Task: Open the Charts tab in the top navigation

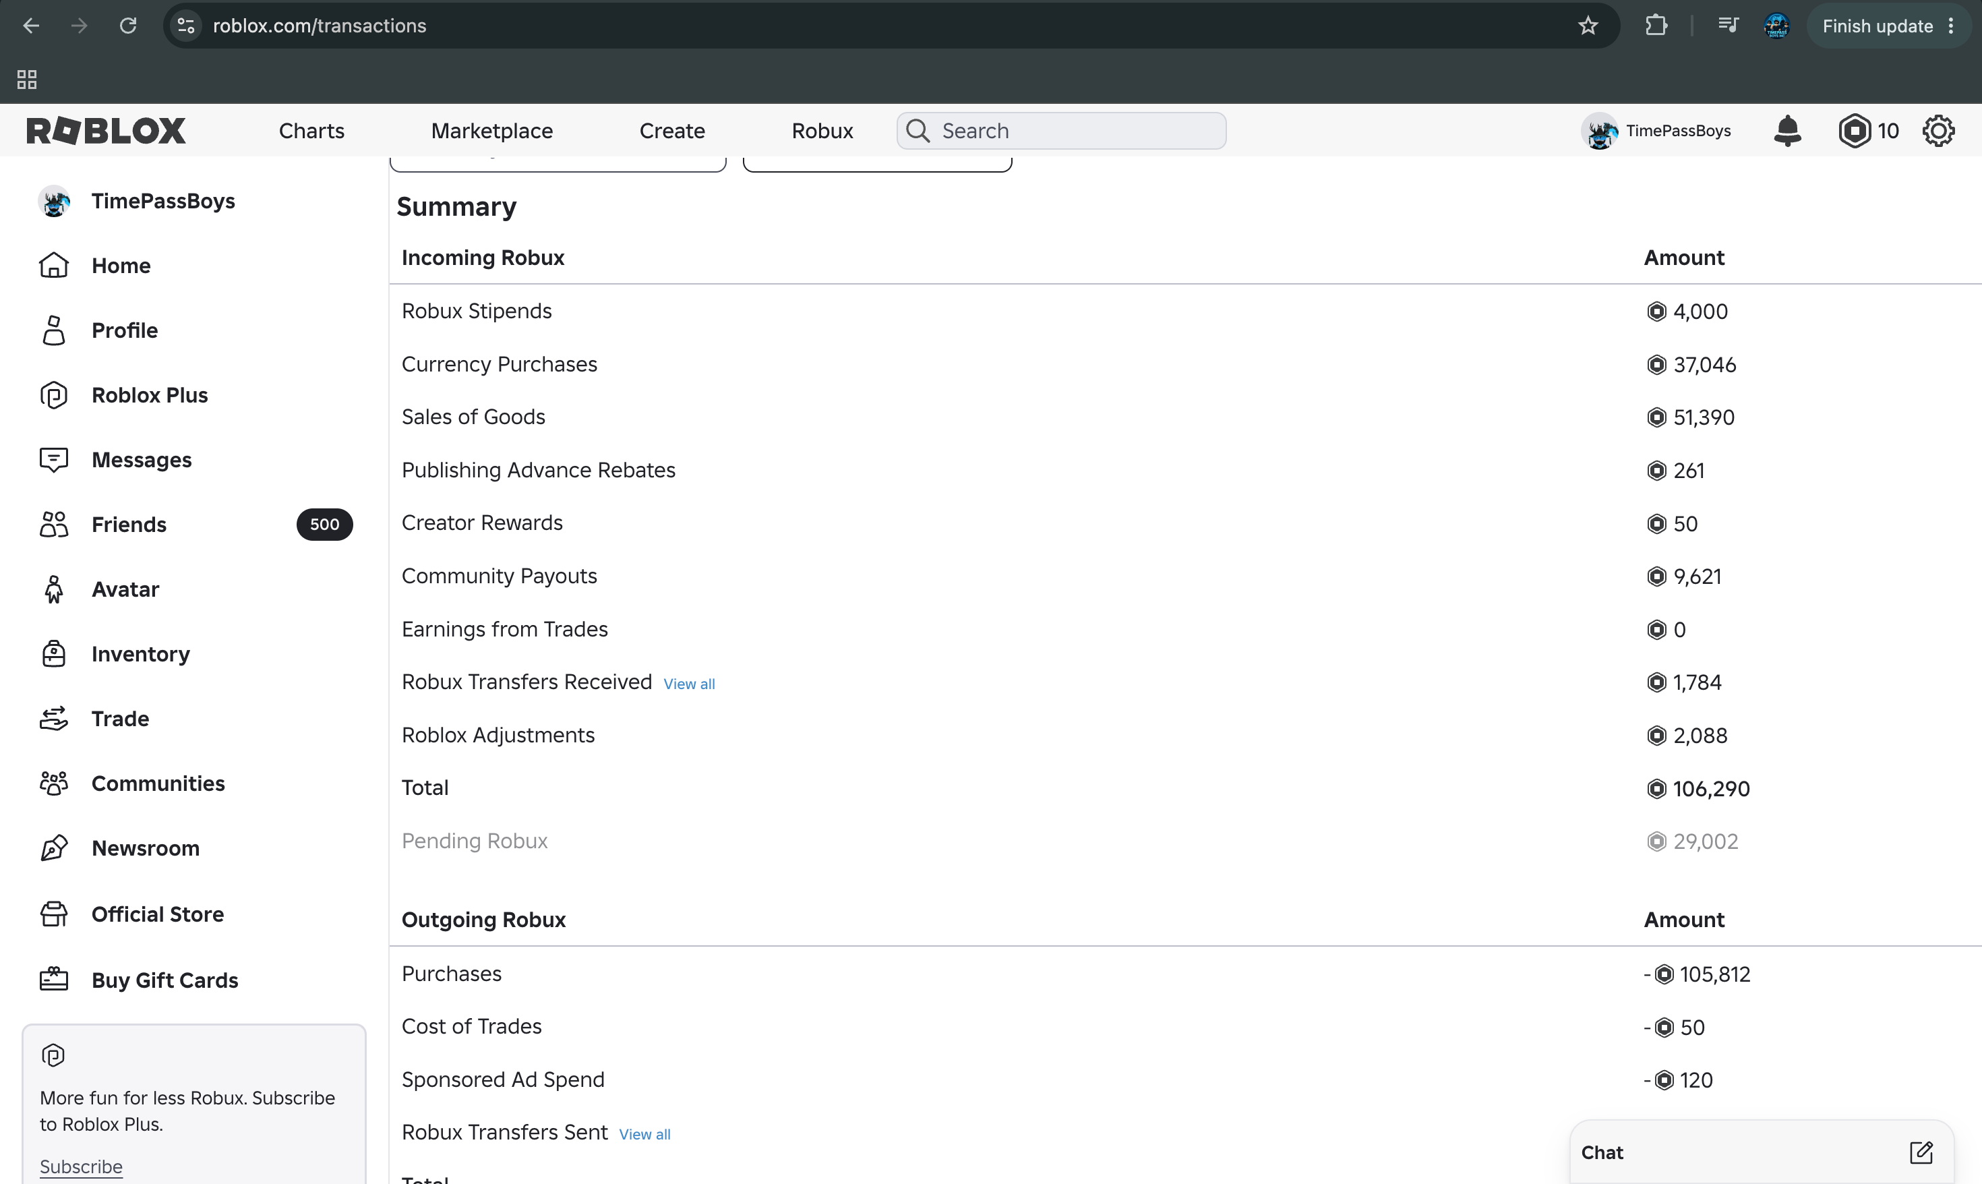Action: point(312,131)
